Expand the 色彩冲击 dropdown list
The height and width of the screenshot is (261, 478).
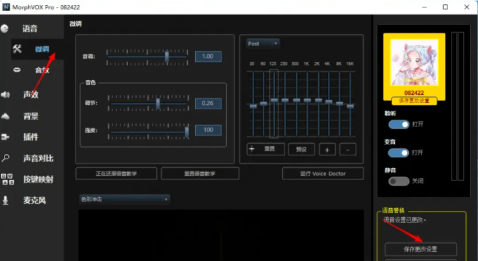pyautogui.click(x=124, y=200)
